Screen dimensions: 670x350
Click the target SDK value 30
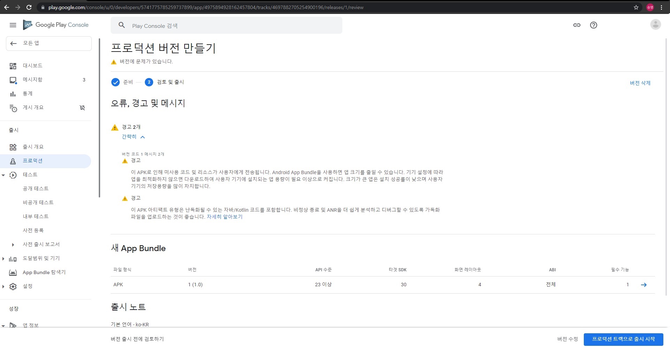pyautogui.click(x=403, y=285)
